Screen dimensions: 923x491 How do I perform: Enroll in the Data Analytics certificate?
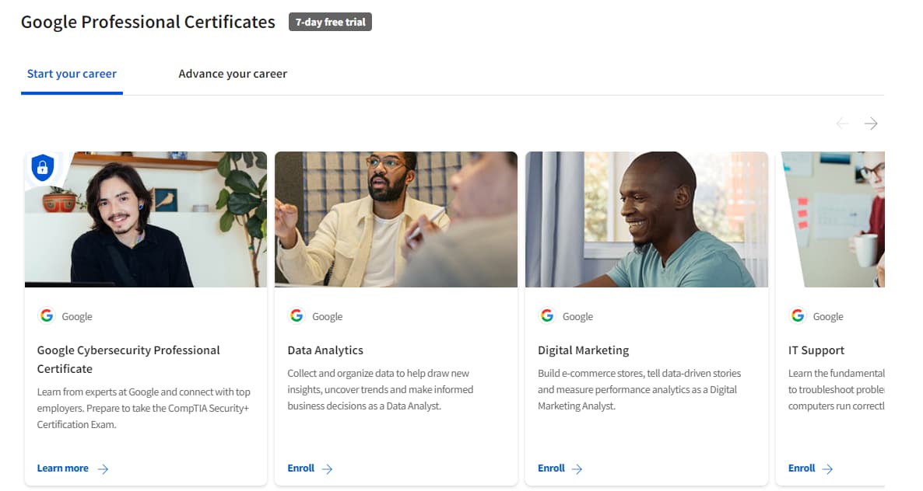tap(301, 468)
